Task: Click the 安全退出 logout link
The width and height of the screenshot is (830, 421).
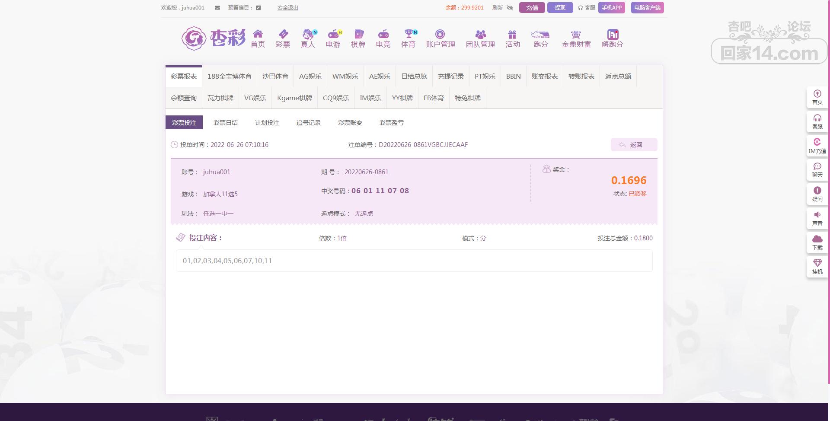Action: point(287,8)
